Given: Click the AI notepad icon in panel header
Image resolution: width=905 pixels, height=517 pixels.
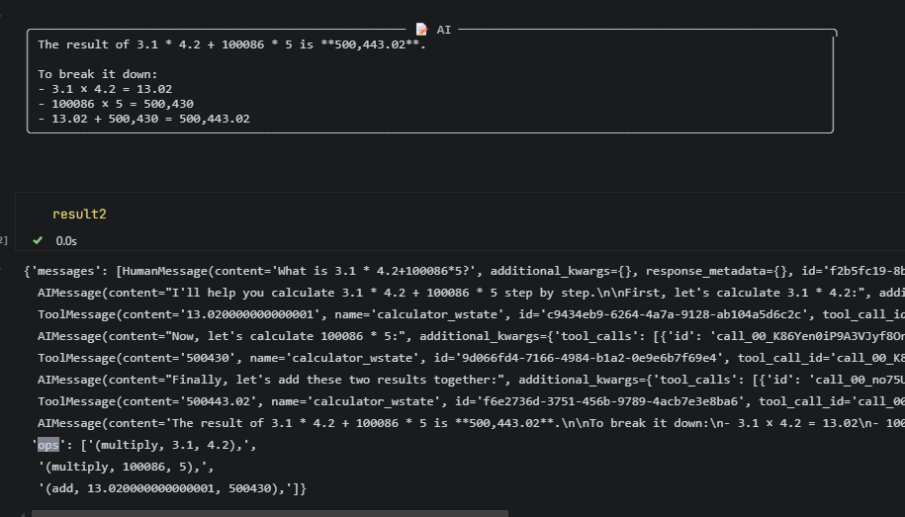Looking at the screenshot, I should [x=422, y=30].
